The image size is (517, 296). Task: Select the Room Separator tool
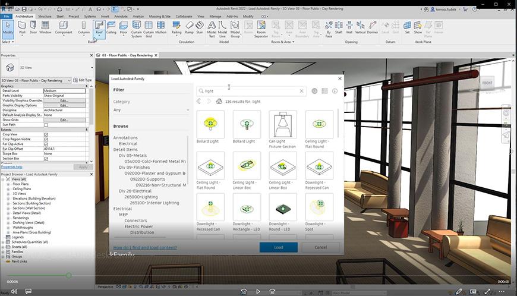pyautogui.click(x=261, y=29)
